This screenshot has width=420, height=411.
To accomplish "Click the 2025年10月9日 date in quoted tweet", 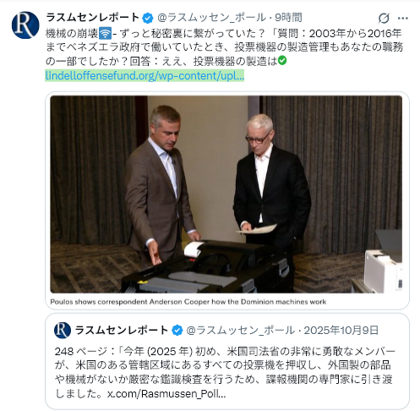I will 341,330.
